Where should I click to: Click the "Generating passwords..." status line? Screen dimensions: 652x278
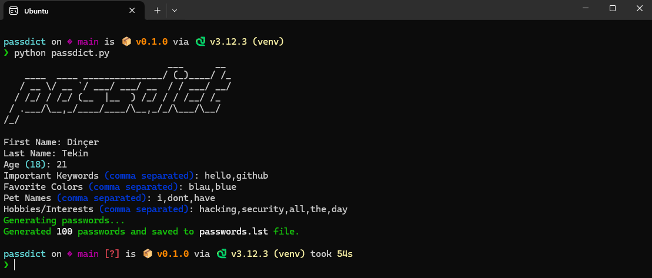tap(64, 220)
